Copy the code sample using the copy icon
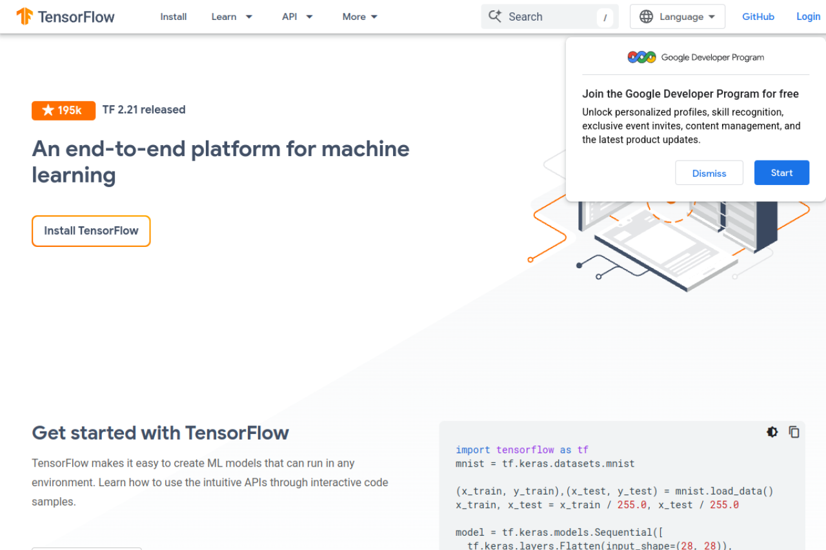 click(794, 432)
